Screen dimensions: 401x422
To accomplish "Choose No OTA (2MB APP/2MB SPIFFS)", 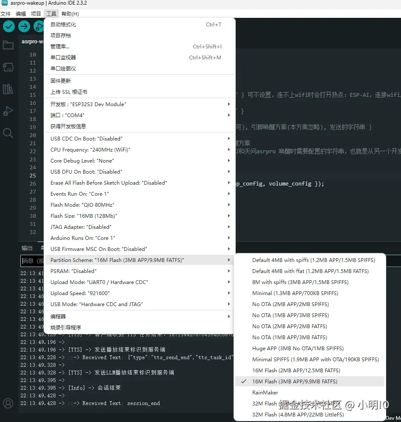I will 309,304.
